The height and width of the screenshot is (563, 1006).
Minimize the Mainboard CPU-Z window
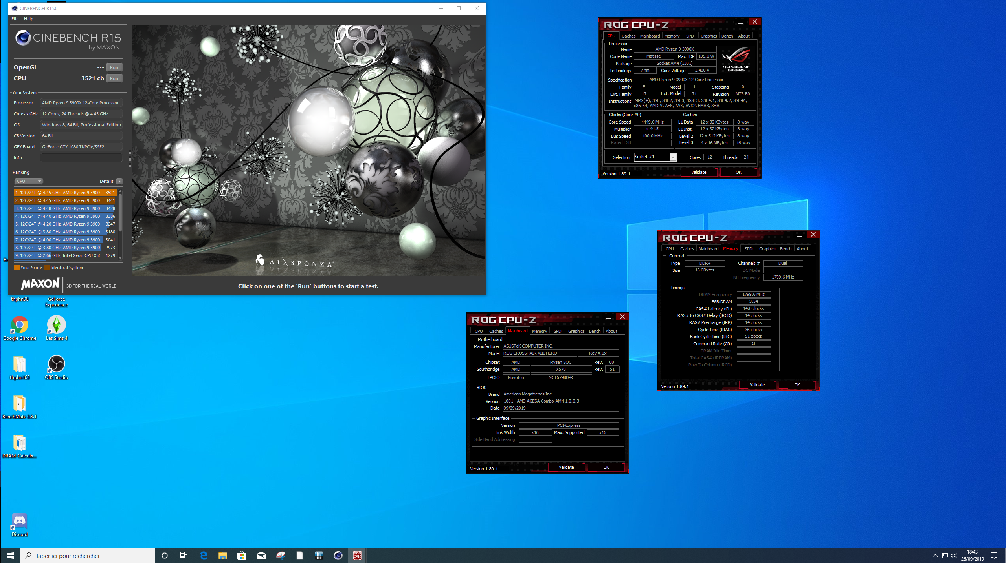tap(608, 317)
